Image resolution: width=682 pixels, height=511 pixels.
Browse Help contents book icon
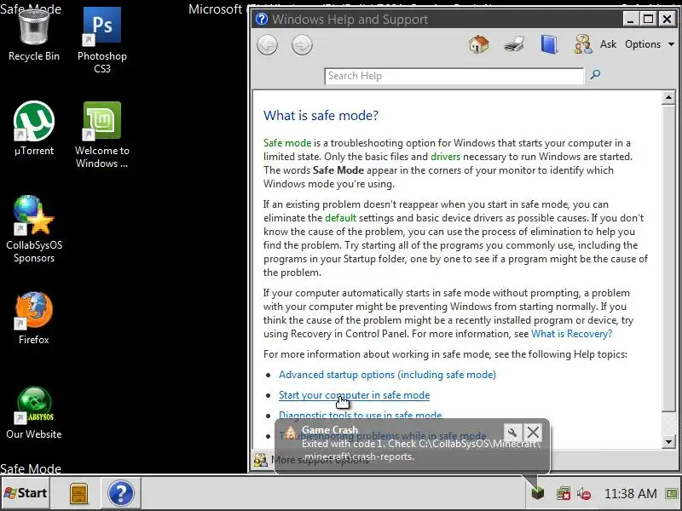point(549,44)
